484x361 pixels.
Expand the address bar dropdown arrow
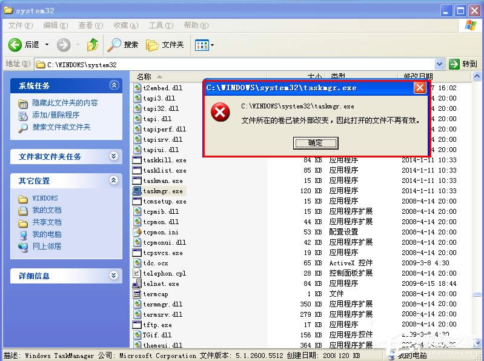coord(440,64)
